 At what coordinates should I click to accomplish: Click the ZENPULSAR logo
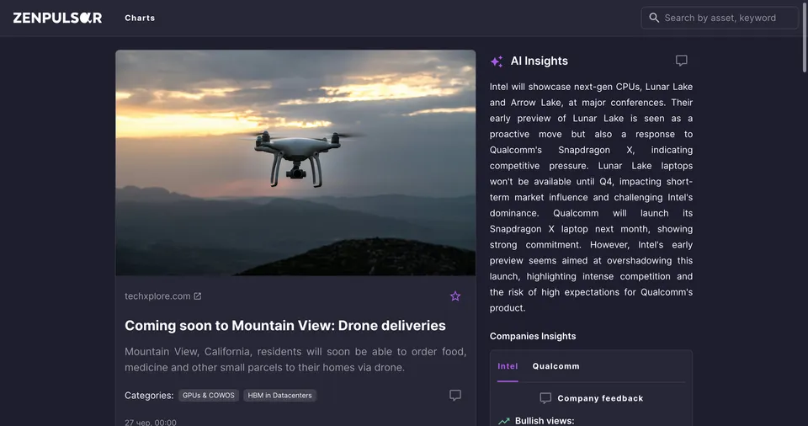58,18
